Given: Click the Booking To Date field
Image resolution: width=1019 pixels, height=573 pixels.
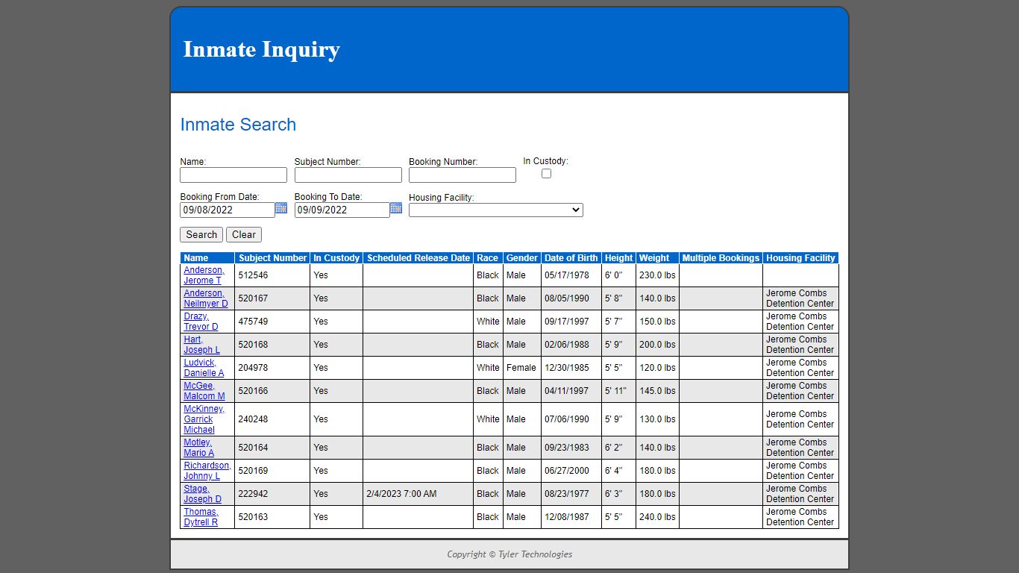Looking at the screenshot, I should tap(342, 210).
